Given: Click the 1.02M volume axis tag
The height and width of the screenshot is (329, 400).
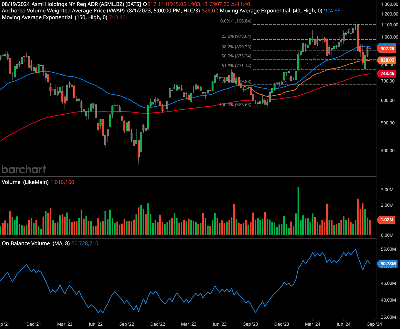Looking at the screenshot, I should click(387, 220).
